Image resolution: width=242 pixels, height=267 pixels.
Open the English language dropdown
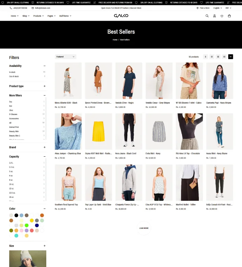pyautogui.click(x=217, y=8)
